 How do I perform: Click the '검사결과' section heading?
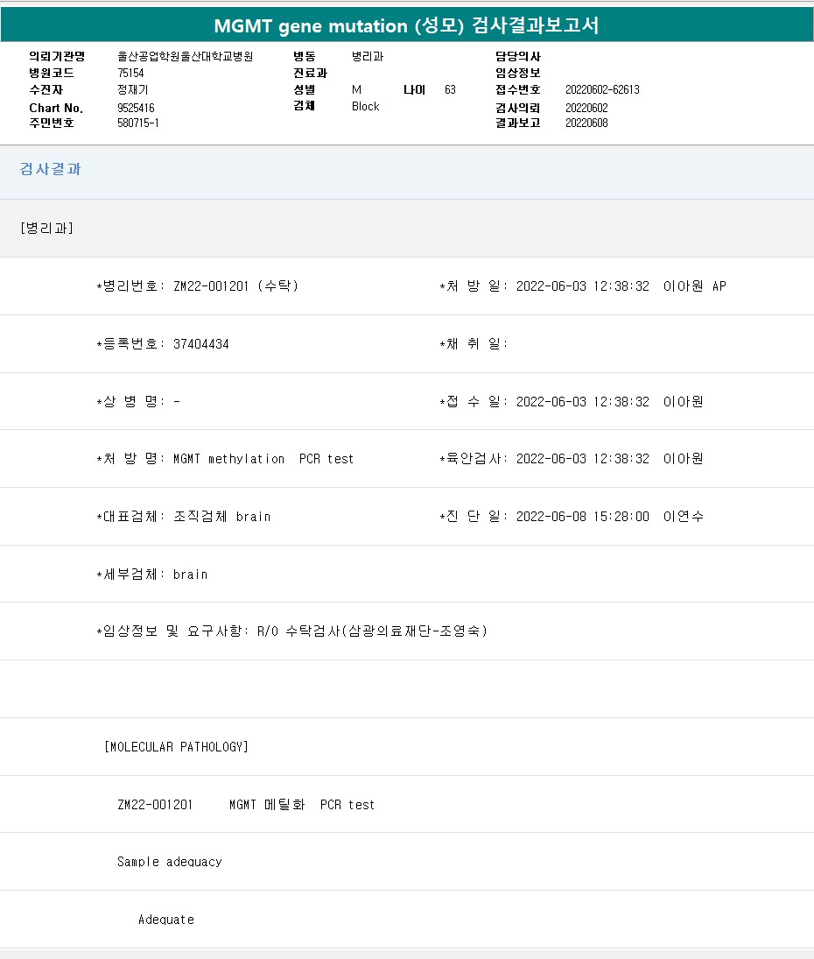pos(50,169)
